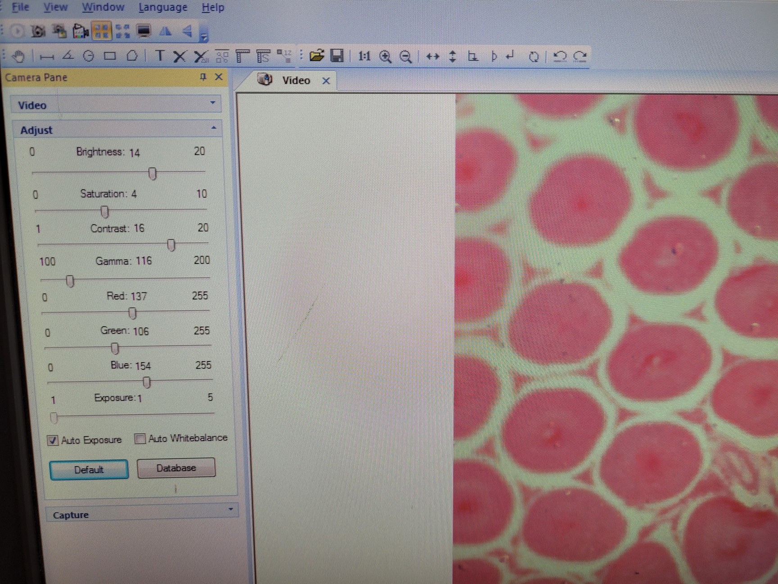The height and width of the screenshot is (584, 778).
Task: Select the angle measurement tool
Action: click(68, 56)
